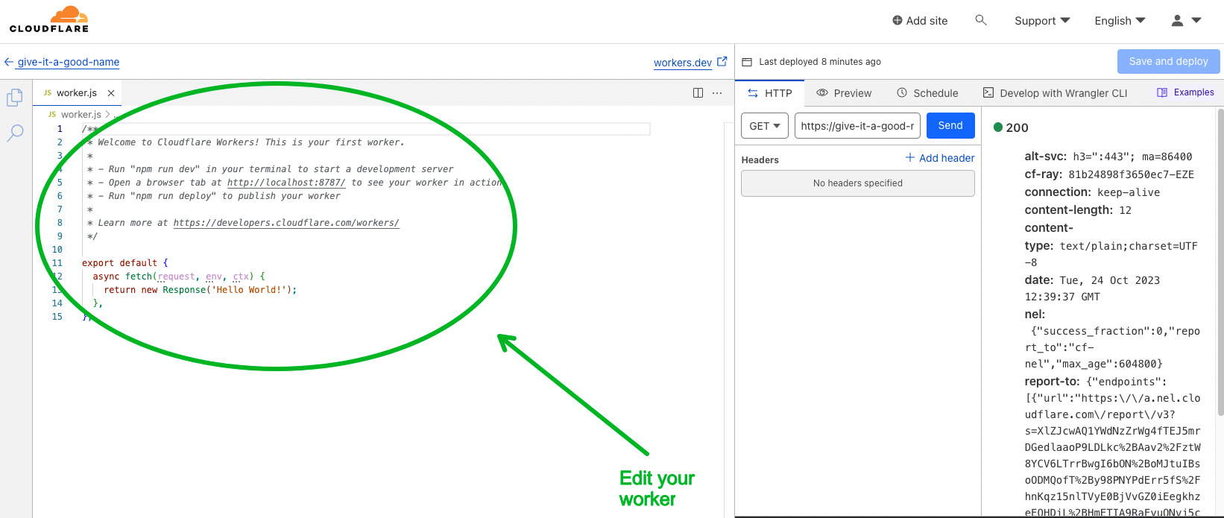
Task: Go back to give-it-a-good-name
Action: pos(69,62)
